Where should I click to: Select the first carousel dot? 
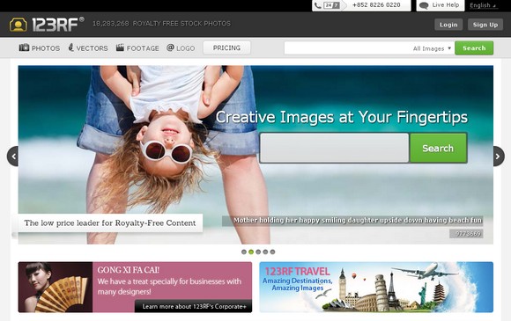click(244, 252)
